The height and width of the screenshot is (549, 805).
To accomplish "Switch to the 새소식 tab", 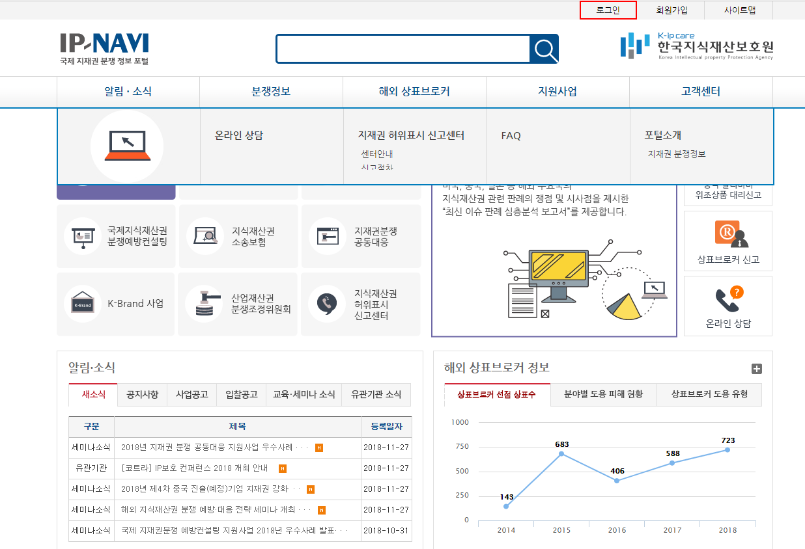I will [93, 394].
